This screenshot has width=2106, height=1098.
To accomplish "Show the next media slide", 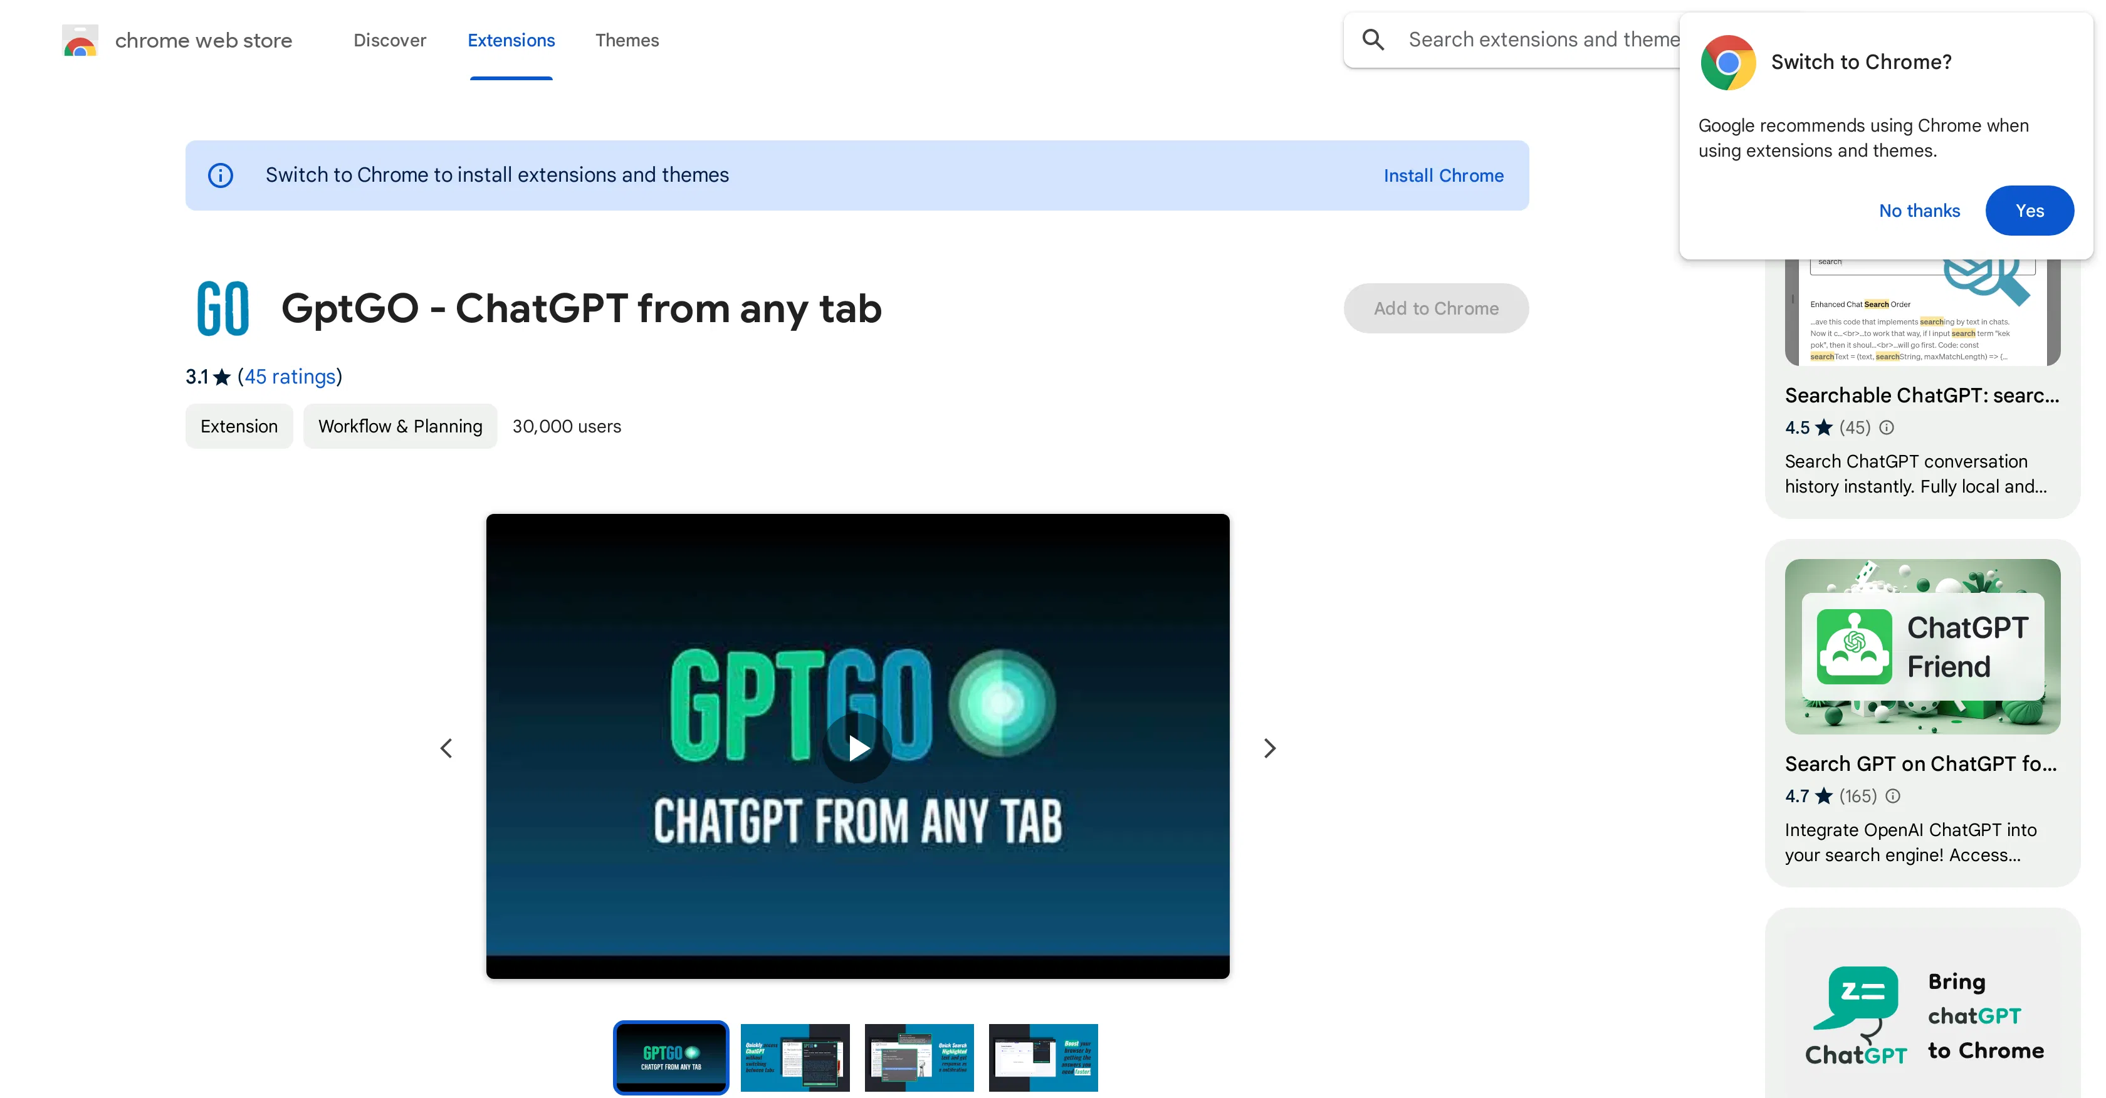I will pos(1270,747).
